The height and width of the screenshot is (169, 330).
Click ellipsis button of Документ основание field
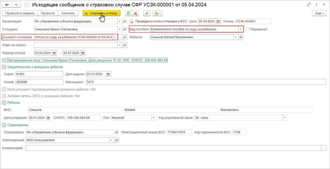click(120, 37)
